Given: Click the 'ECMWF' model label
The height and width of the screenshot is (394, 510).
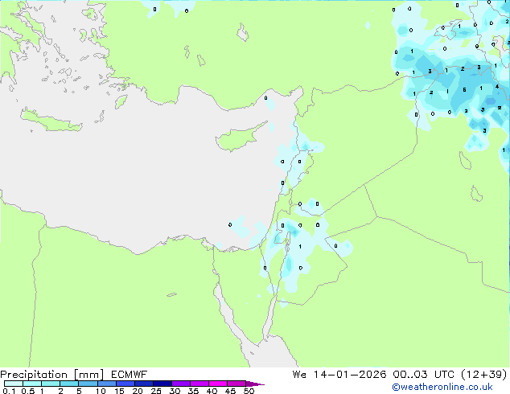Looking at the screenshot, I should point(130,375).
